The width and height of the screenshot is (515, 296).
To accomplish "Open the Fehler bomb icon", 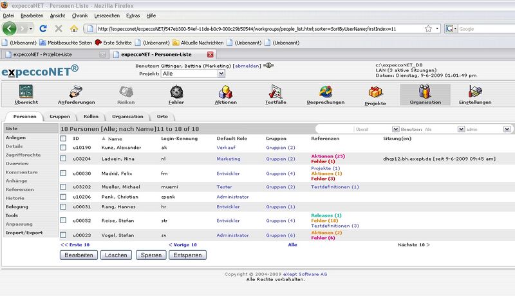I will point(176,92).
